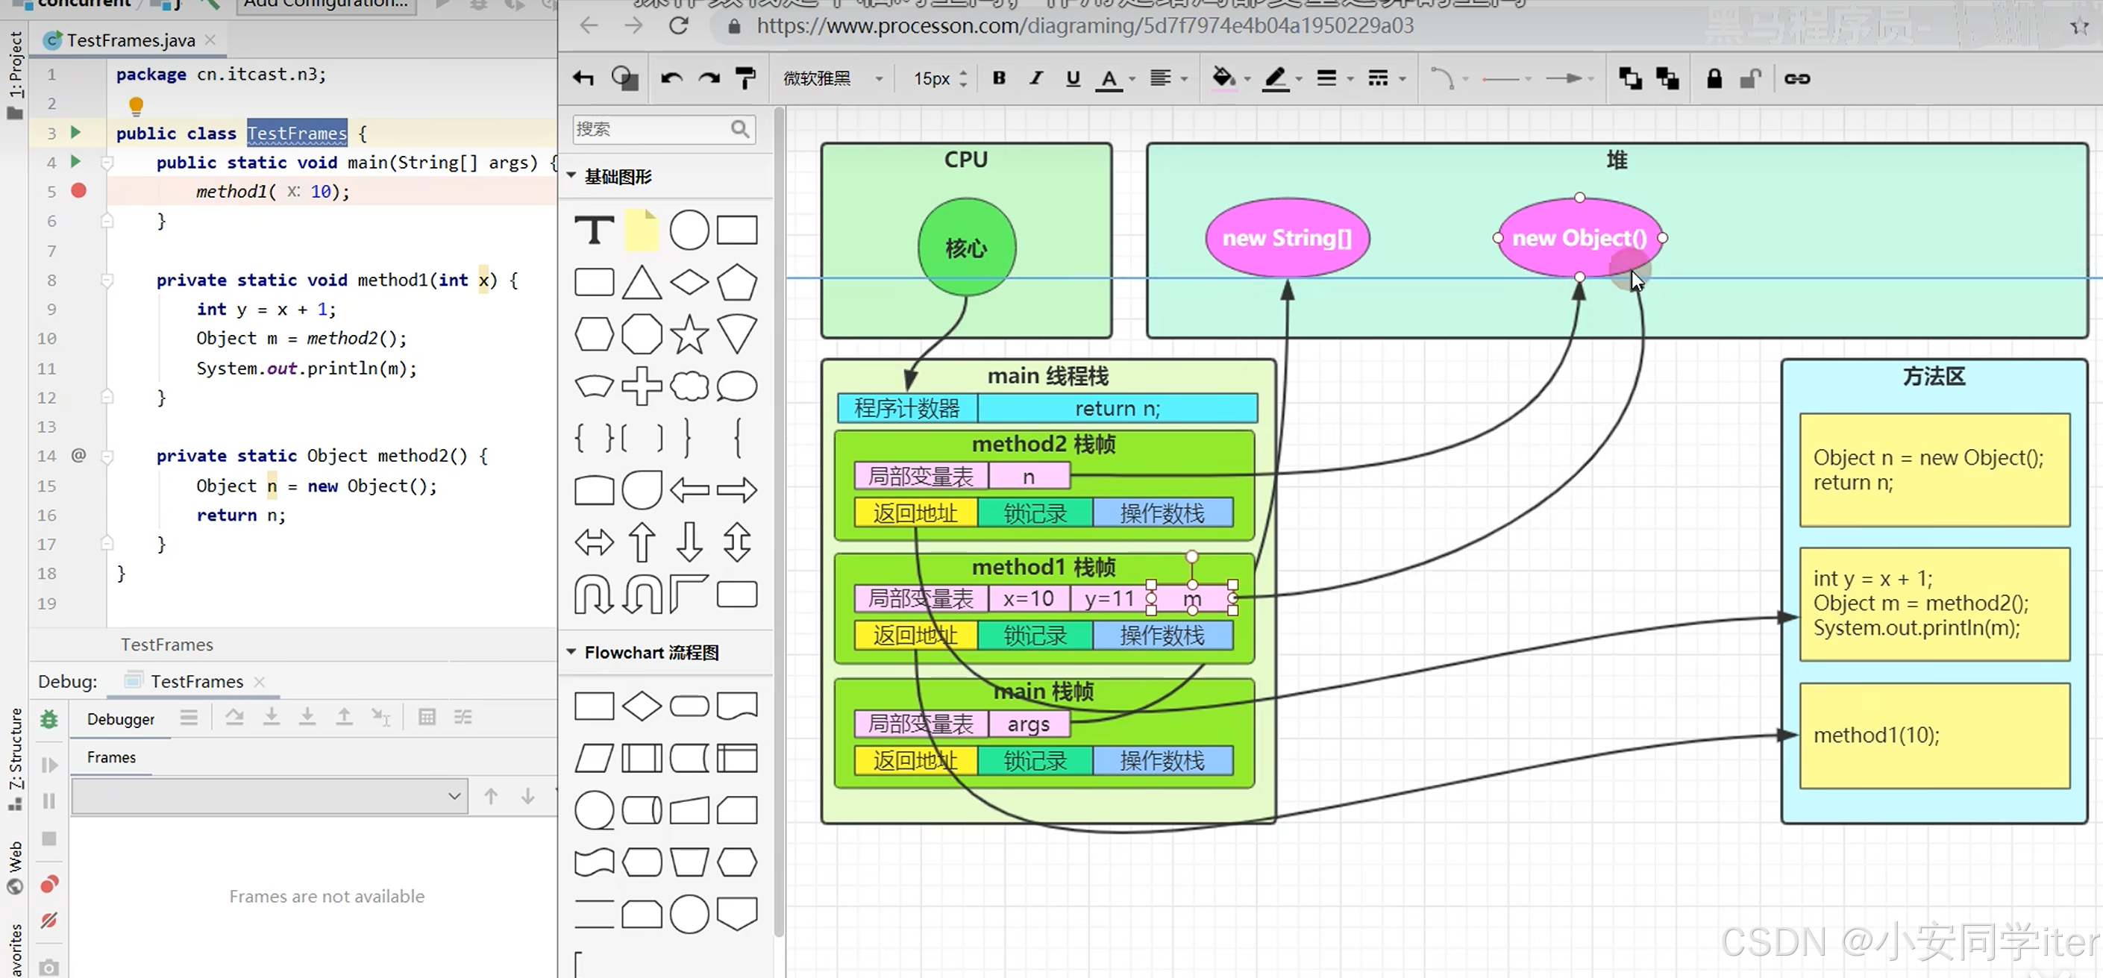
Task: Select the Debugger tab
Action: 121,718
